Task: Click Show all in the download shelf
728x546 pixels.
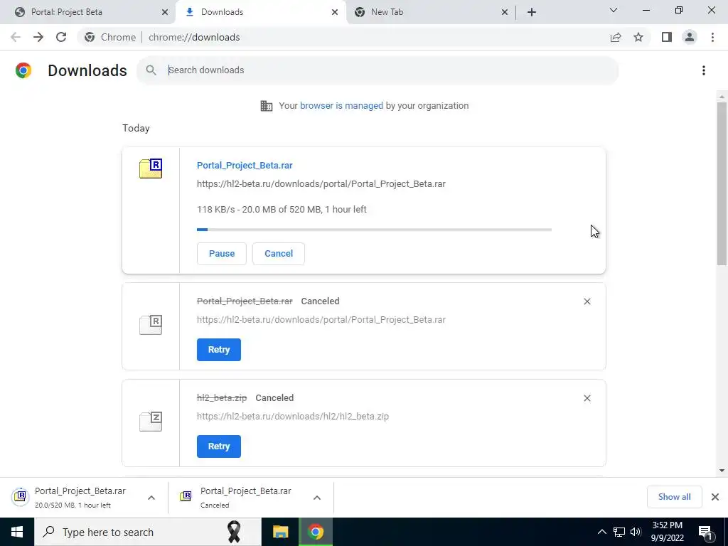Action: (x=674, y=497)
